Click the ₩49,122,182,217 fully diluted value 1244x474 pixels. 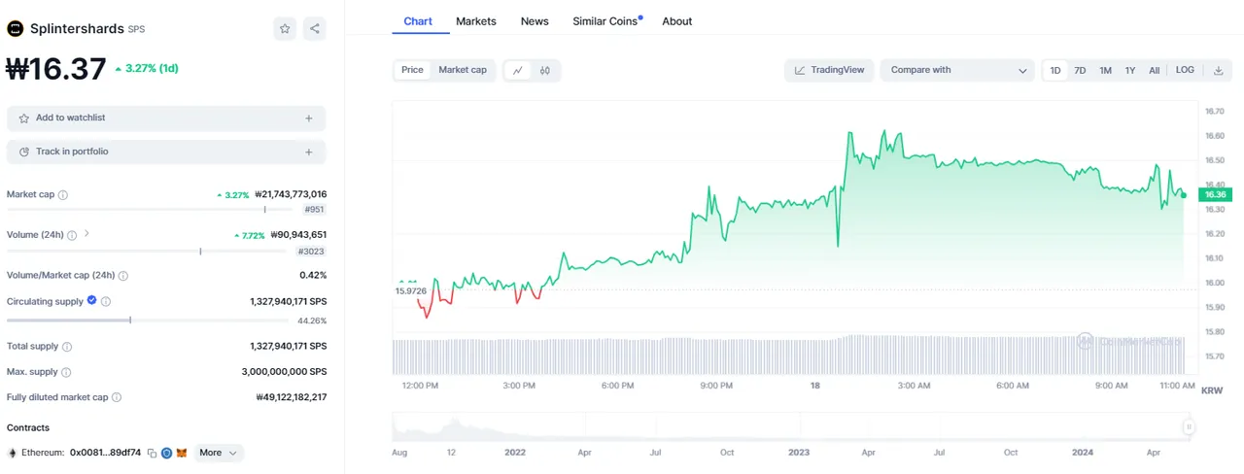tap(291, 397)
